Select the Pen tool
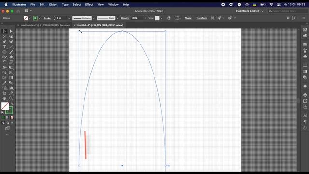The height and width of the screenshot is (174, 309). click(x=4, y=42)
